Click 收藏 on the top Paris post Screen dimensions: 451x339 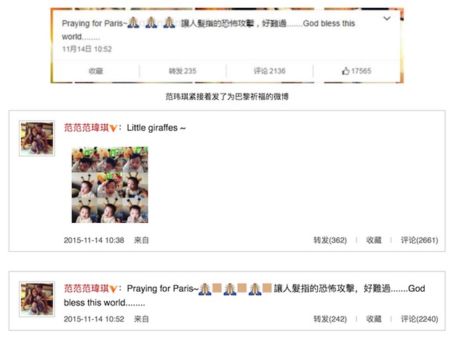pyautogui.click(x=96, y=71)
